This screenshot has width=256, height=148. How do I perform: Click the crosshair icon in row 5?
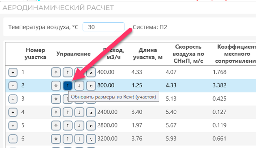tap(56, 126)
